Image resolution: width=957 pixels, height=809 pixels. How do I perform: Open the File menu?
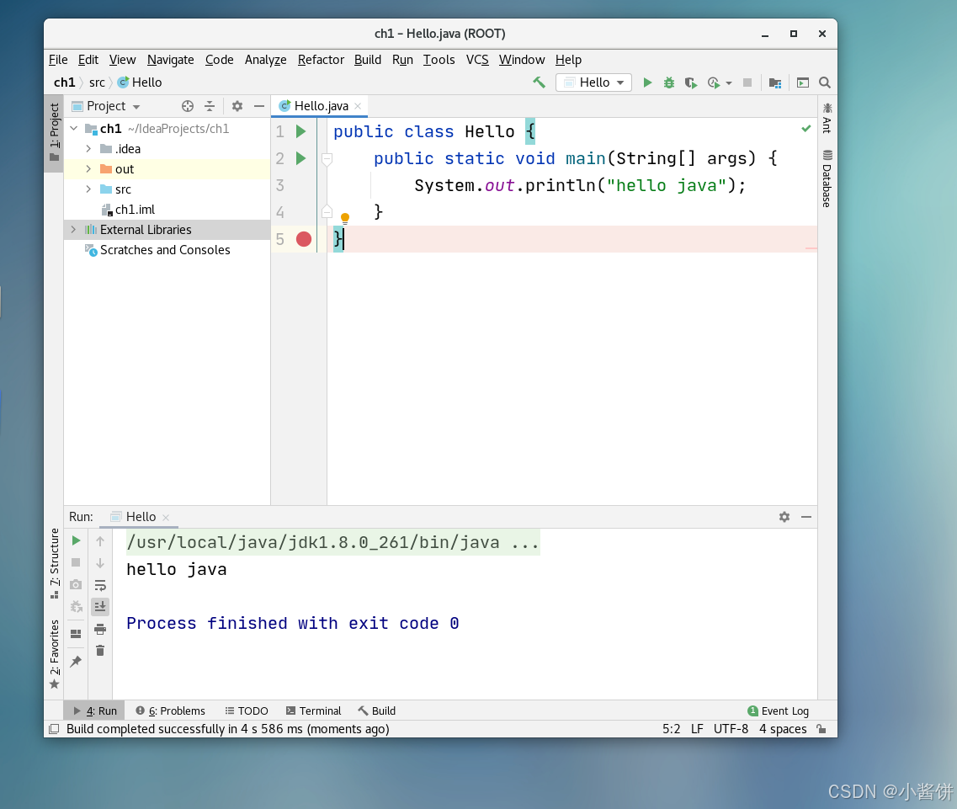(58, 60)
